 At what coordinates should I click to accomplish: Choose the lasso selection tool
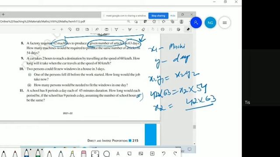(x=106, y=154)
